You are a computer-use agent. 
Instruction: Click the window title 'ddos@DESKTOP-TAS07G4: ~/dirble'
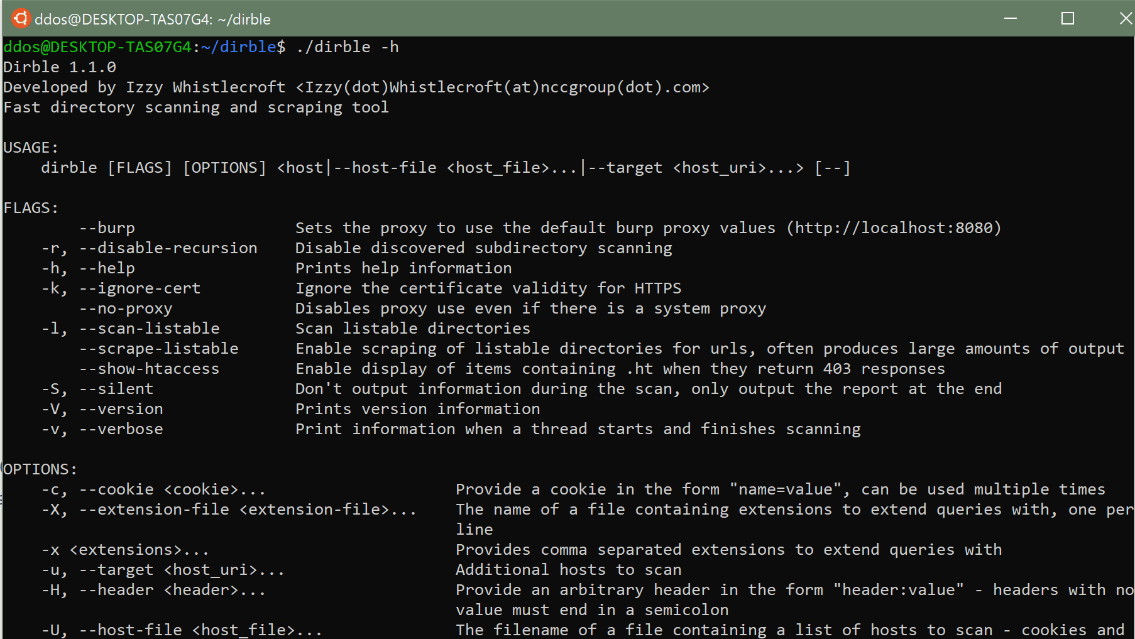[153, 19]
